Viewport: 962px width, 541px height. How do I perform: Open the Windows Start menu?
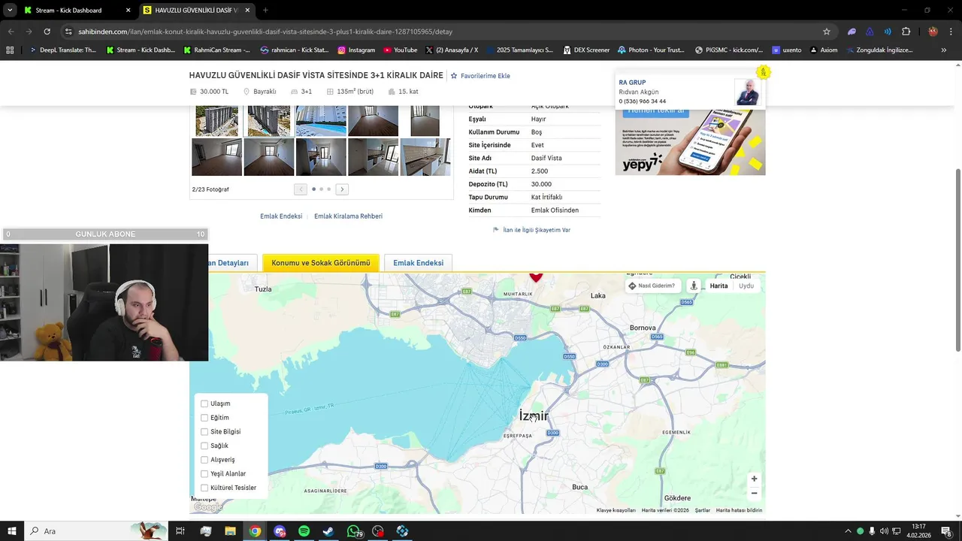11,531
